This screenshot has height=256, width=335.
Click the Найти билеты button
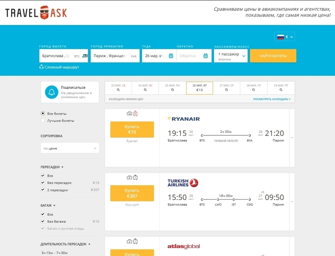(x=273, y=56)
